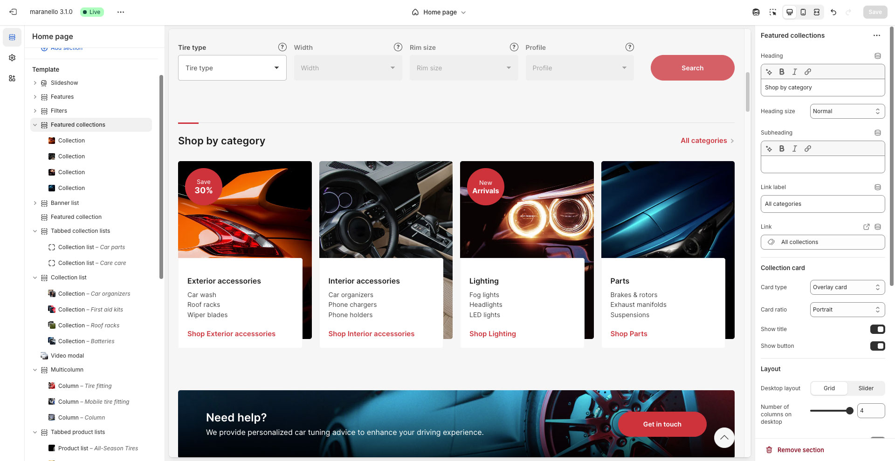Open the preview inspector element selector
This screenshot has height=461, width=895.
point(773,12)
